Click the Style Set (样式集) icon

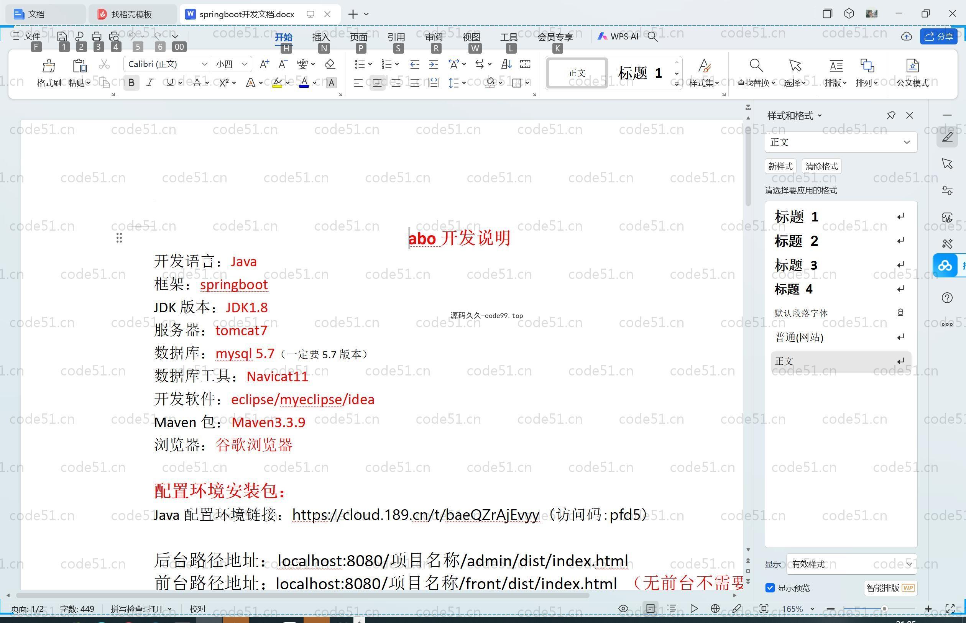[x=704, y=66]
